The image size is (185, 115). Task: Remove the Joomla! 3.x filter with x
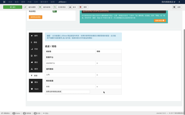click(97, 63)
